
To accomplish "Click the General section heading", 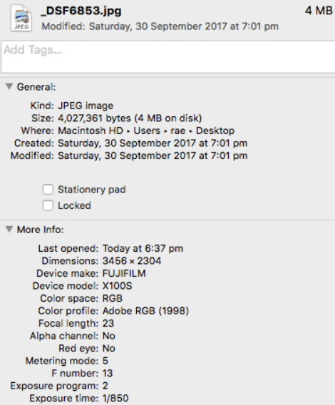I will pyautogui.click(x=36, y=87).
